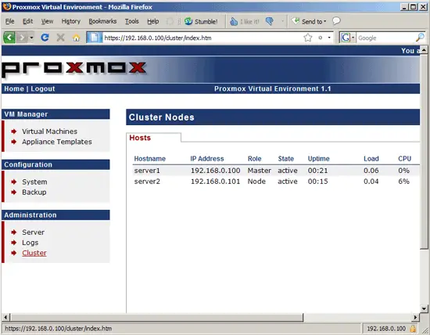Click the status bar padlock security icon
This screenshot has height=335, width=430.
413,329
